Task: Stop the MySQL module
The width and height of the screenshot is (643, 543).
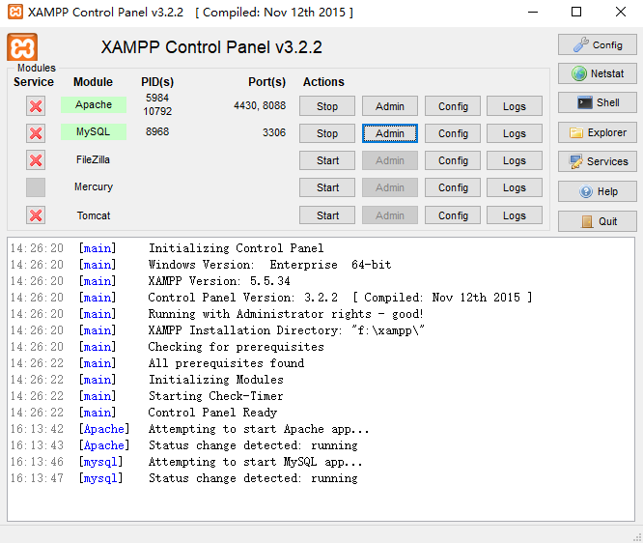Action: (x=327, y=133)
